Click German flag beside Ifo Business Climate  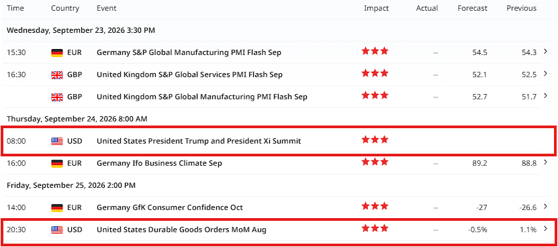(x=57, y=163)
